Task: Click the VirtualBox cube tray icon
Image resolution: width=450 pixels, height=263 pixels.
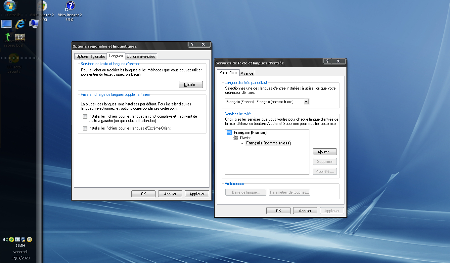Action: coord(23,240)
